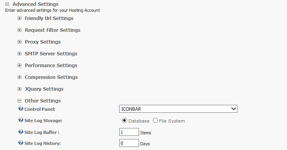This screenshot has height=150, width=287.
Task: Open Compression Settings heading
Action: 51,77
